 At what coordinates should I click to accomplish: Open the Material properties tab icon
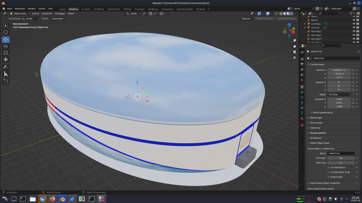(302, 118)
